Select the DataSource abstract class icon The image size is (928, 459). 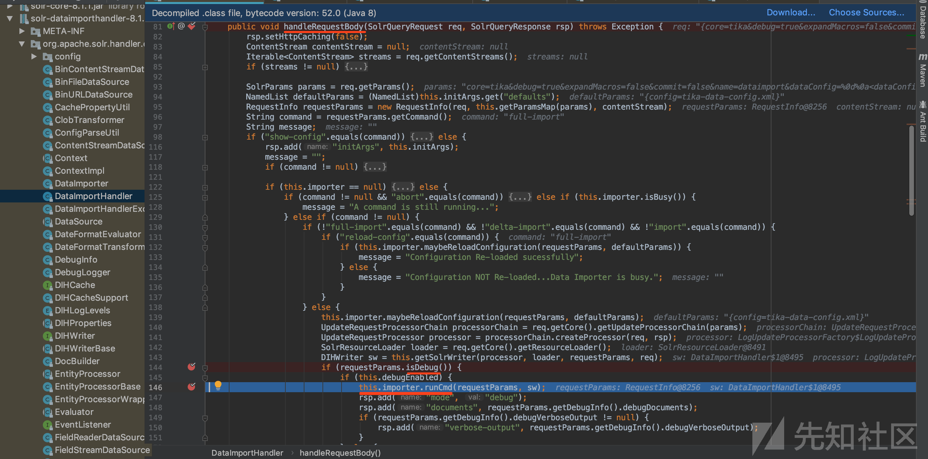pos(48,221)
